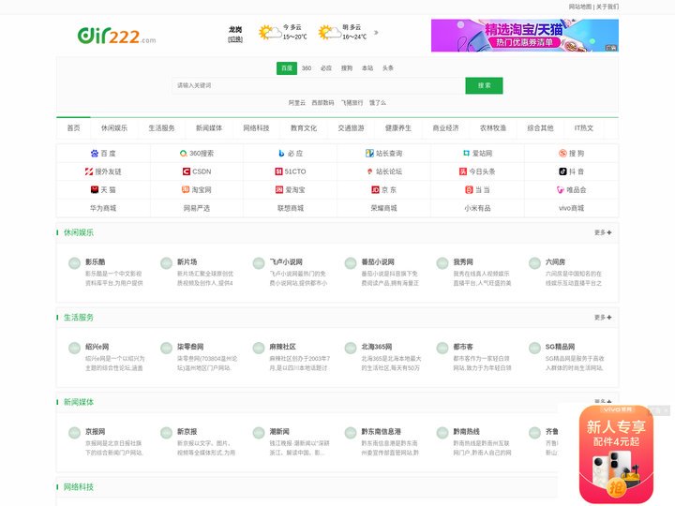Screen dimensions: 675x506
Task: Open the 首页 navigation tab
Action: (x=74, y=127)
